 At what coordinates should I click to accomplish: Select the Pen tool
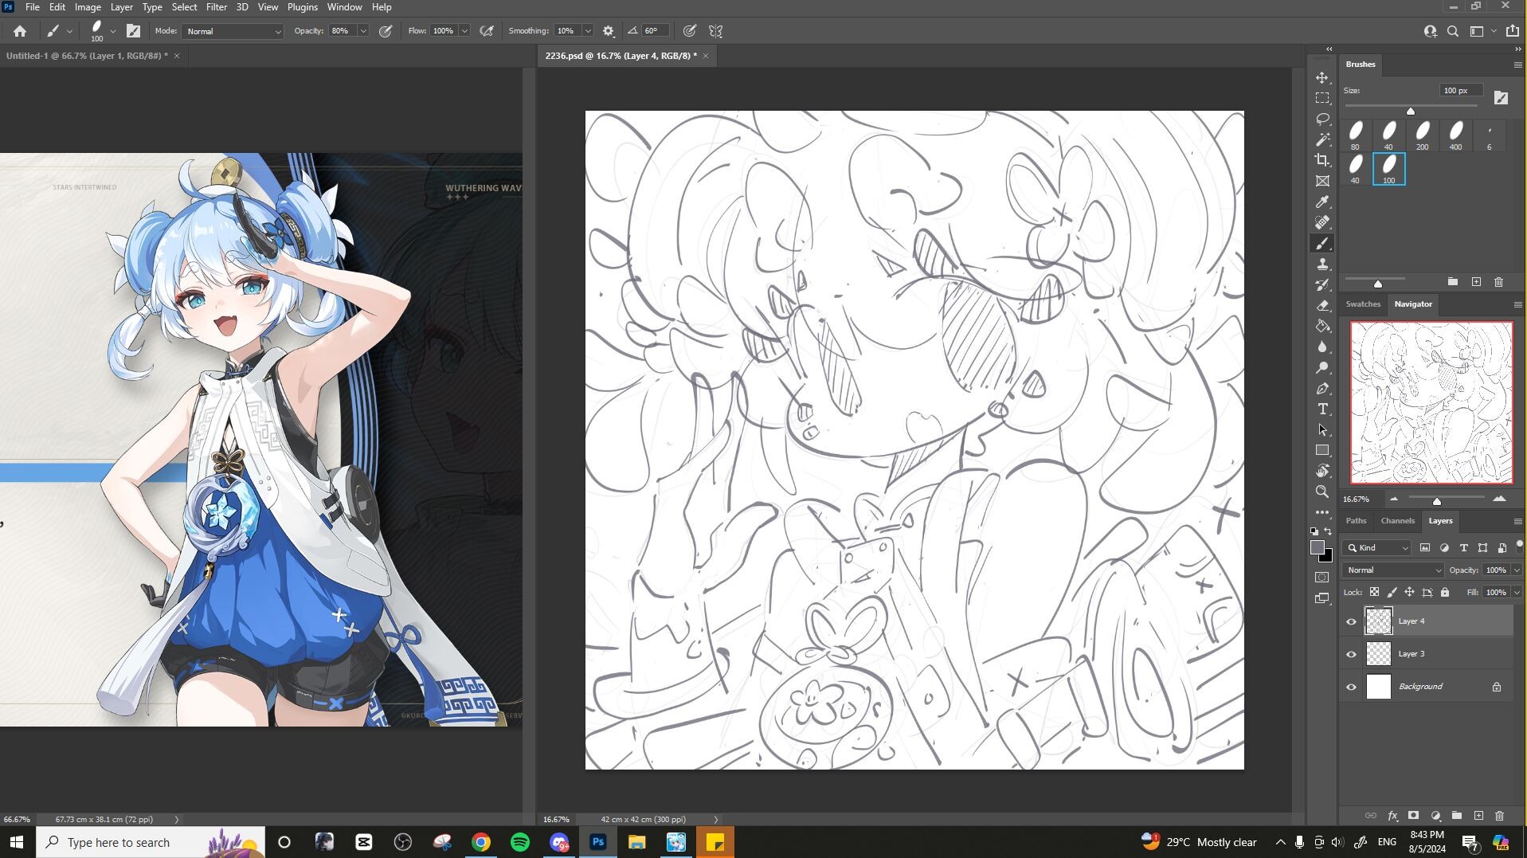(x=1322, y=388)
